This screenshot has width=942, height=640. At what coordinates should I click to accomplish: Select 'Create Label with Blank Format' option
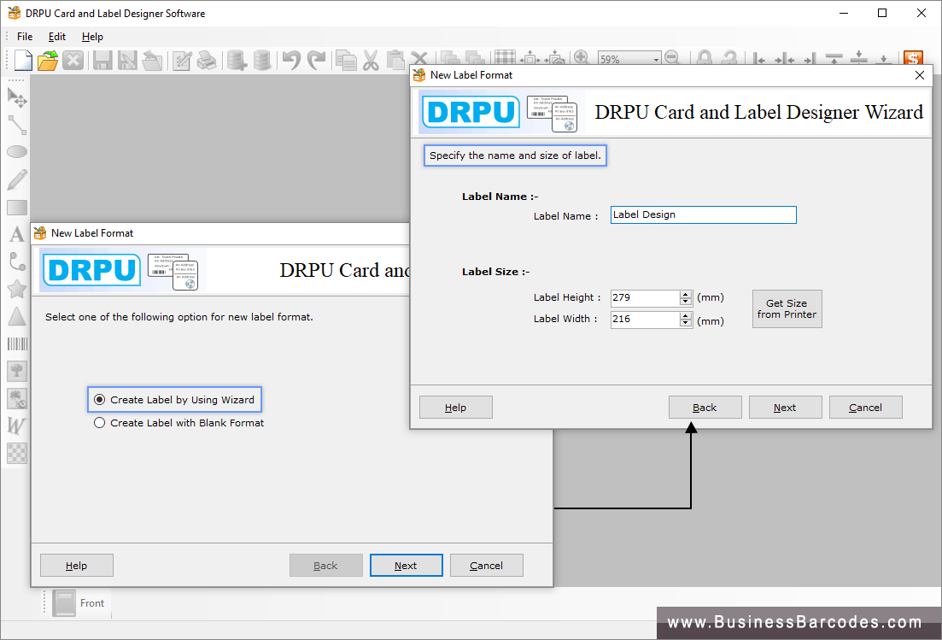[179, 423]
